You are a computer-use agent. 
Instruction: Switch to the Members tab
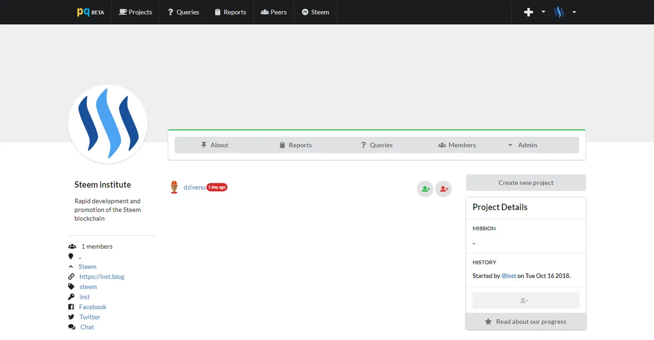tap(457, 145)
